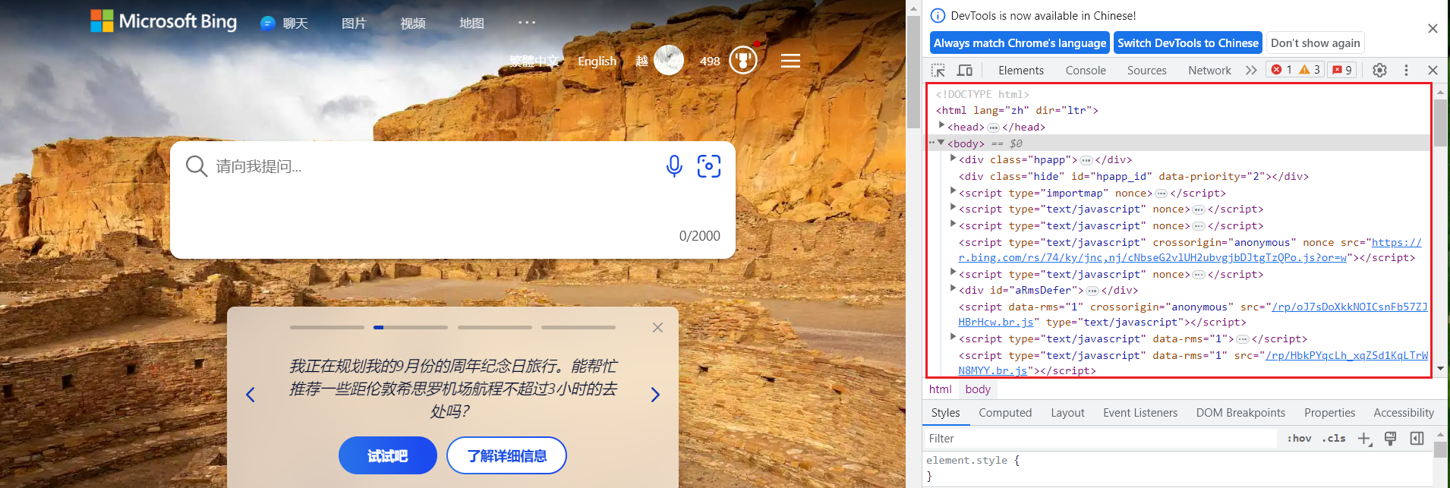Open visual search camera icon
Image resolution: width=1450 pixels, height=488 pixels.
point(709,166)
